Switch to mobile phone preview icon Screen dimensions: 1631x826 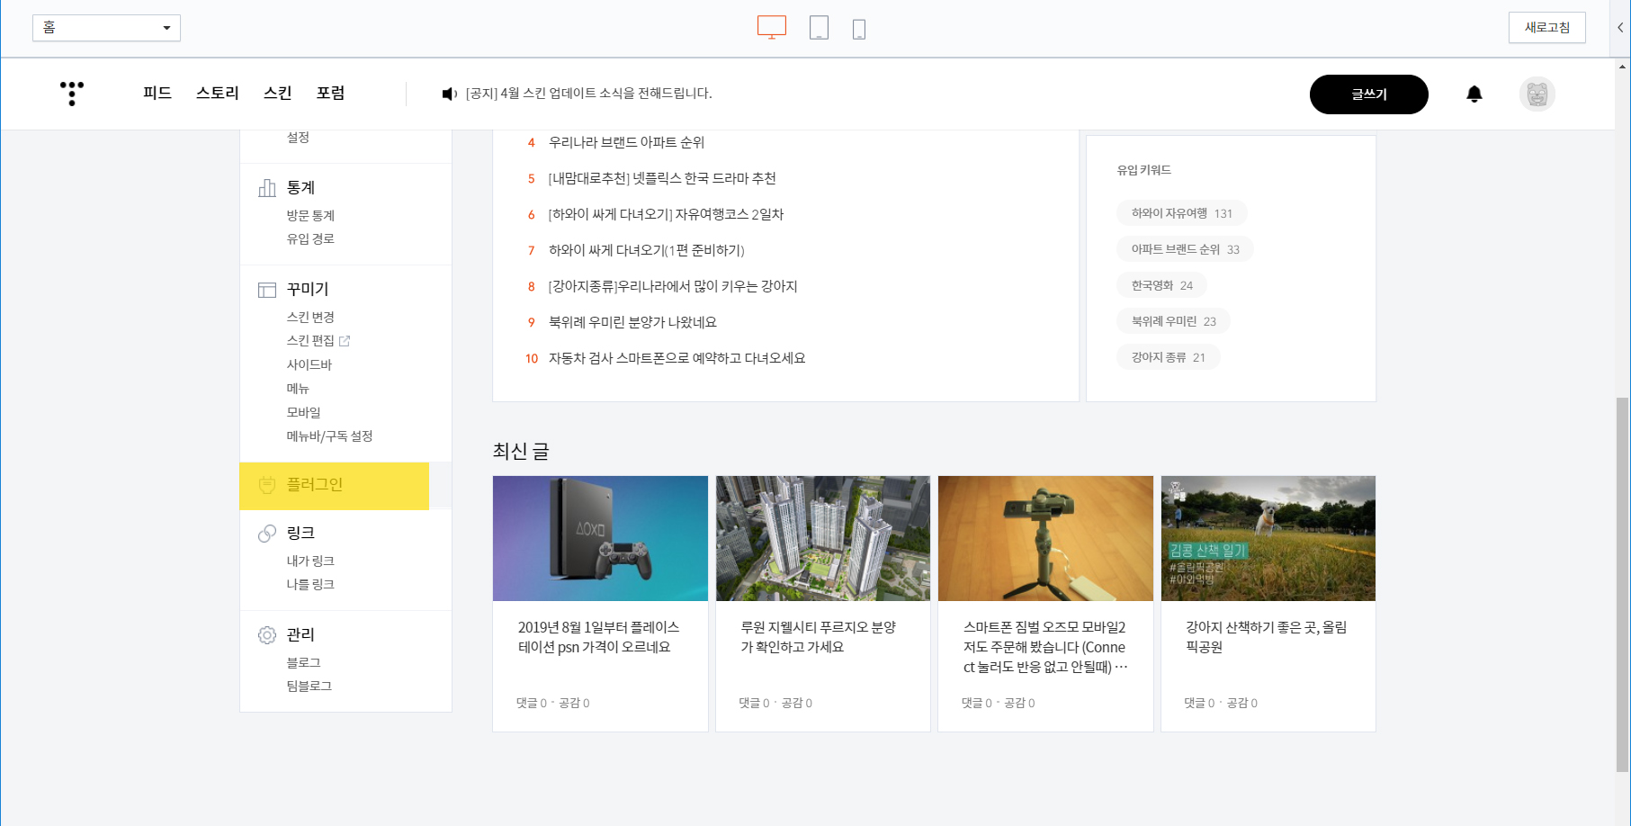pyautogui.click(x=859, y=30)
